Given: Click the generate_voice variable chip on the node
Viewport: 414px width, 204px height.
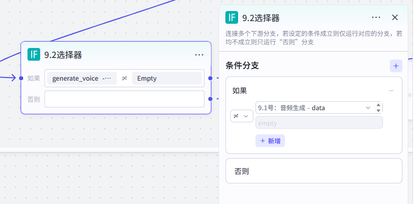Looking at the screenshot, I should (82, 78).
